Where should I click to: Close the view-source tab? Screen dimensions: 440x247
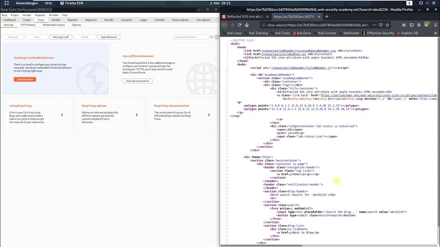[x=319, y=16]
